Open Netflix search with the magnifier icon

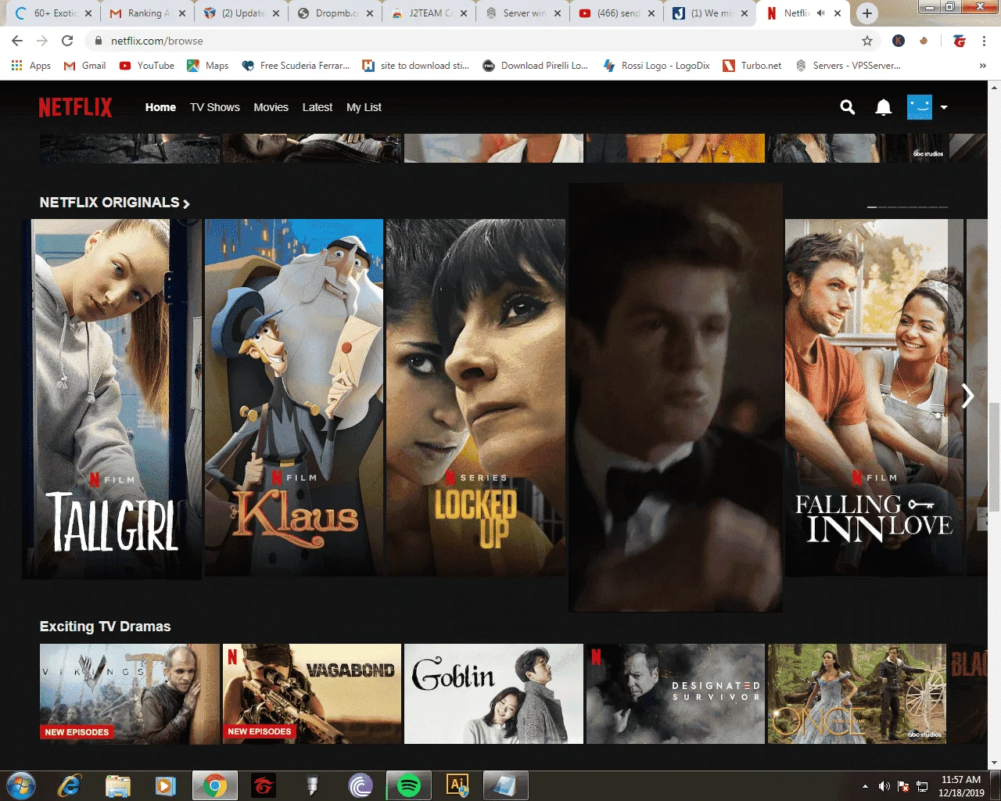coord(847,107)
